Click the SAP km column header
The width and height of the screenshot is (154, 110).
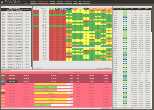140,9
